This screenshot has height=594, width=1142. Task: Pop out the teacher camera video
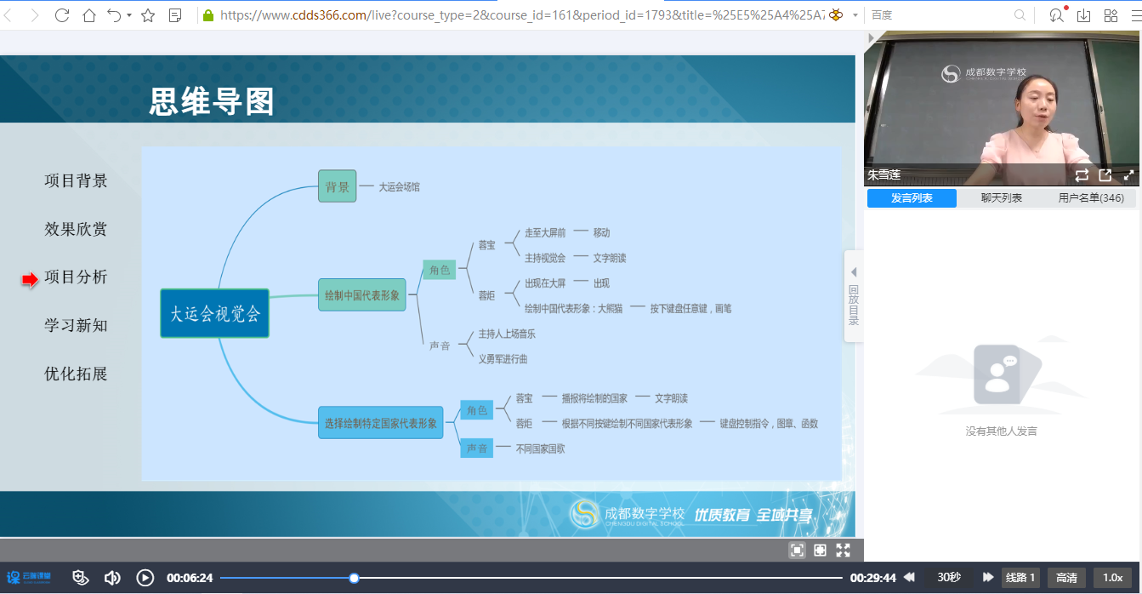(x=1105, y=175)
